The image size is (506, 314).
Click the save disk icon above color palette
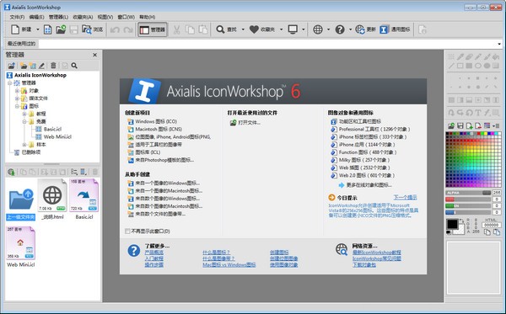(x=460, y=125)
